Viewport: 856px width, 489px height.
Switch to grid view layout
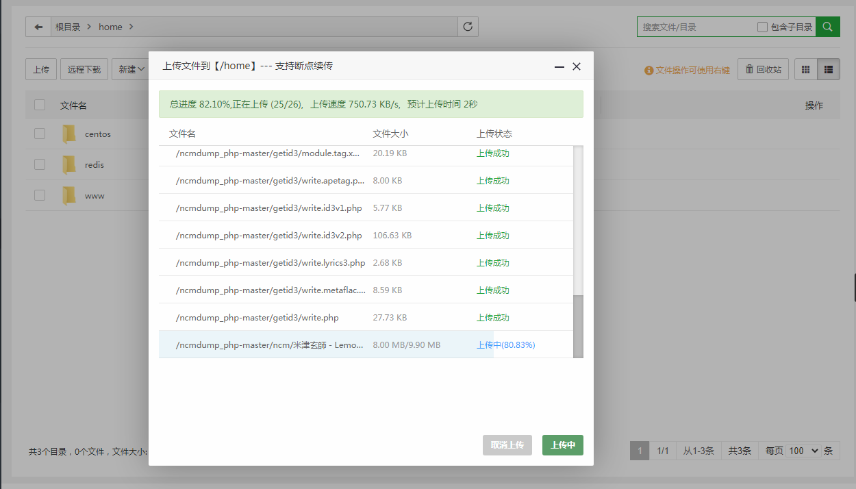pyautogui.click(x=805, y=69)
